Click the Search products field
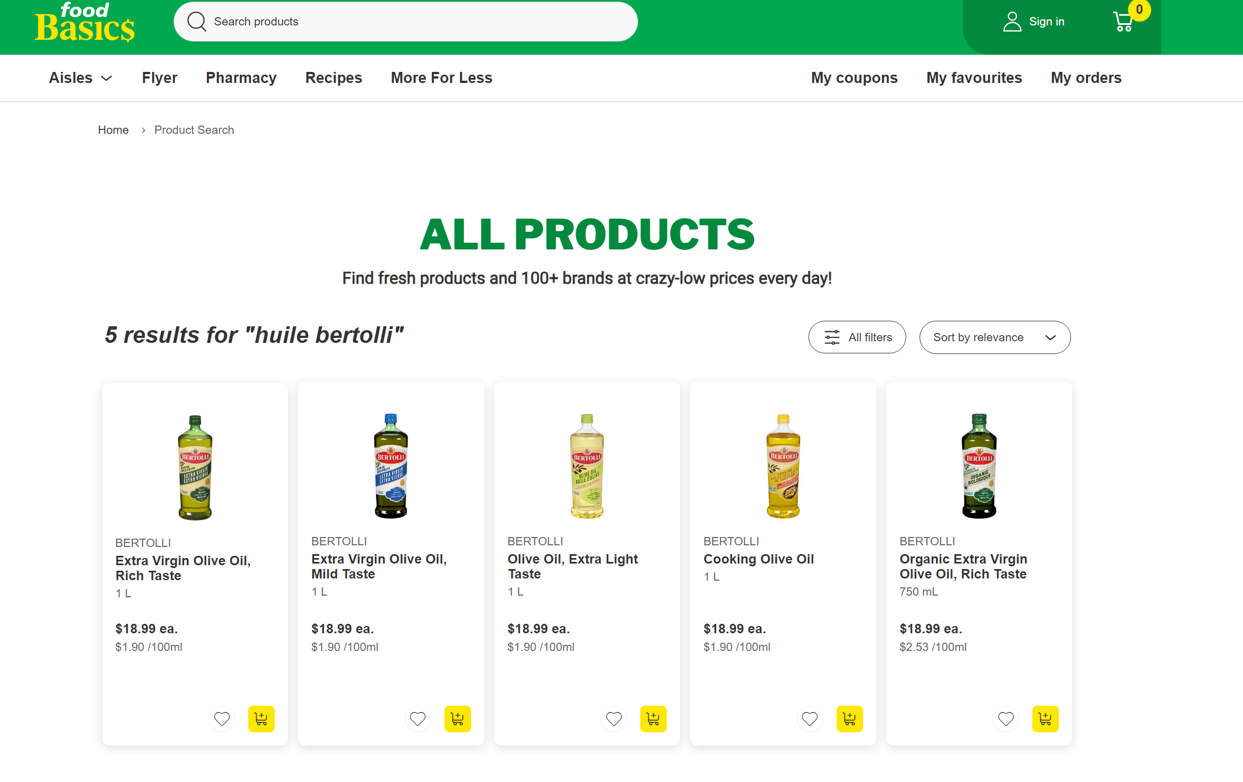The width and height of the screenshot is (1243, 782). 406,22
